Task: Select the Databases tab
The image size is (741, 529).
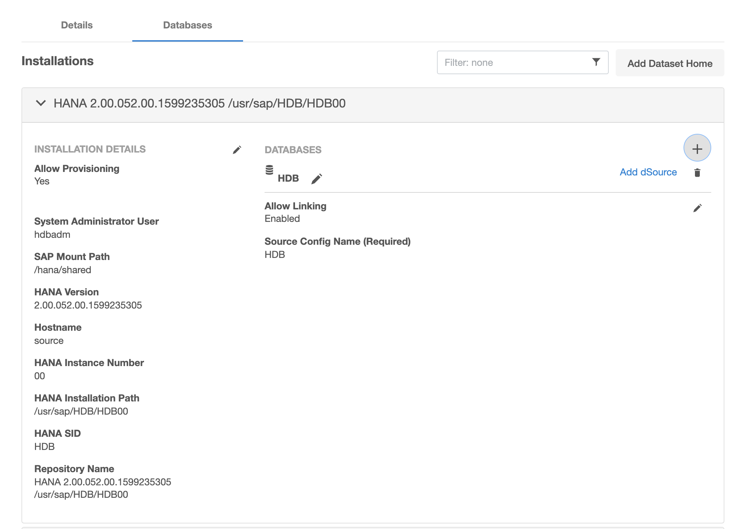Action: [187, 25]
